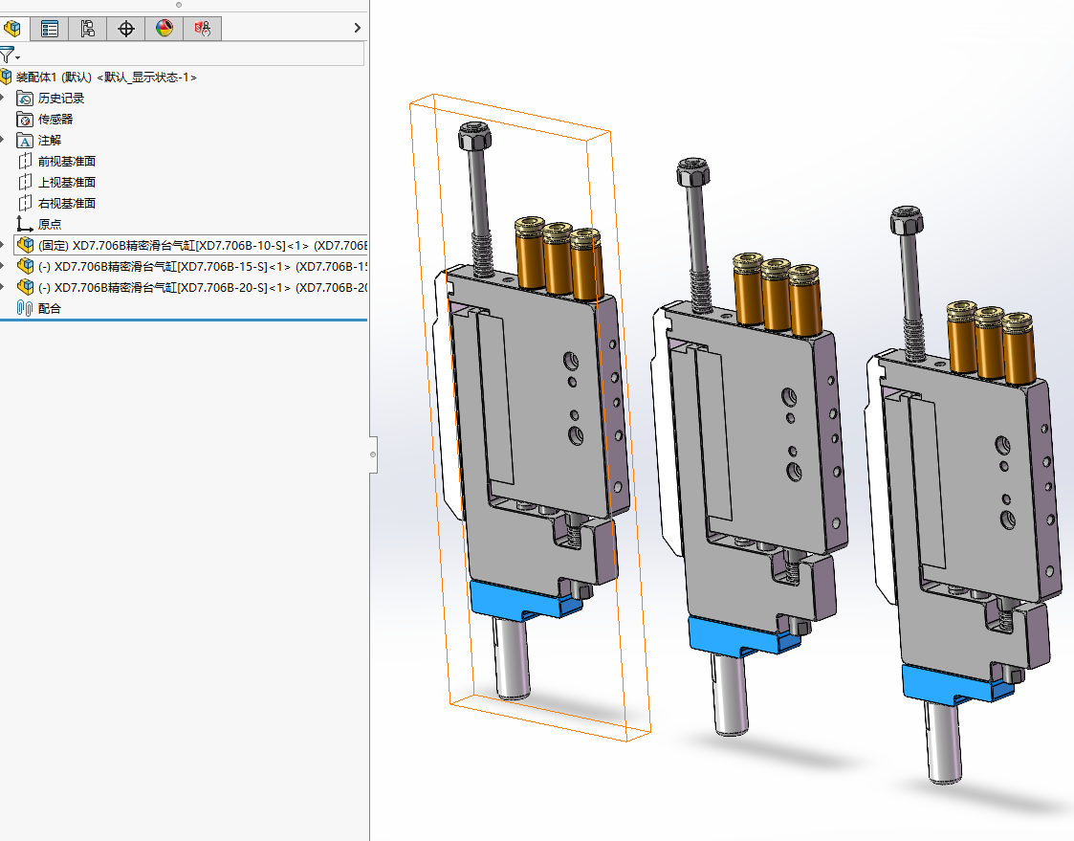Image resolution: width=1074 pixels, height=841 pixels.
Task: Expand the XD7.706B-15-S component
Action: tap(3, 266)
